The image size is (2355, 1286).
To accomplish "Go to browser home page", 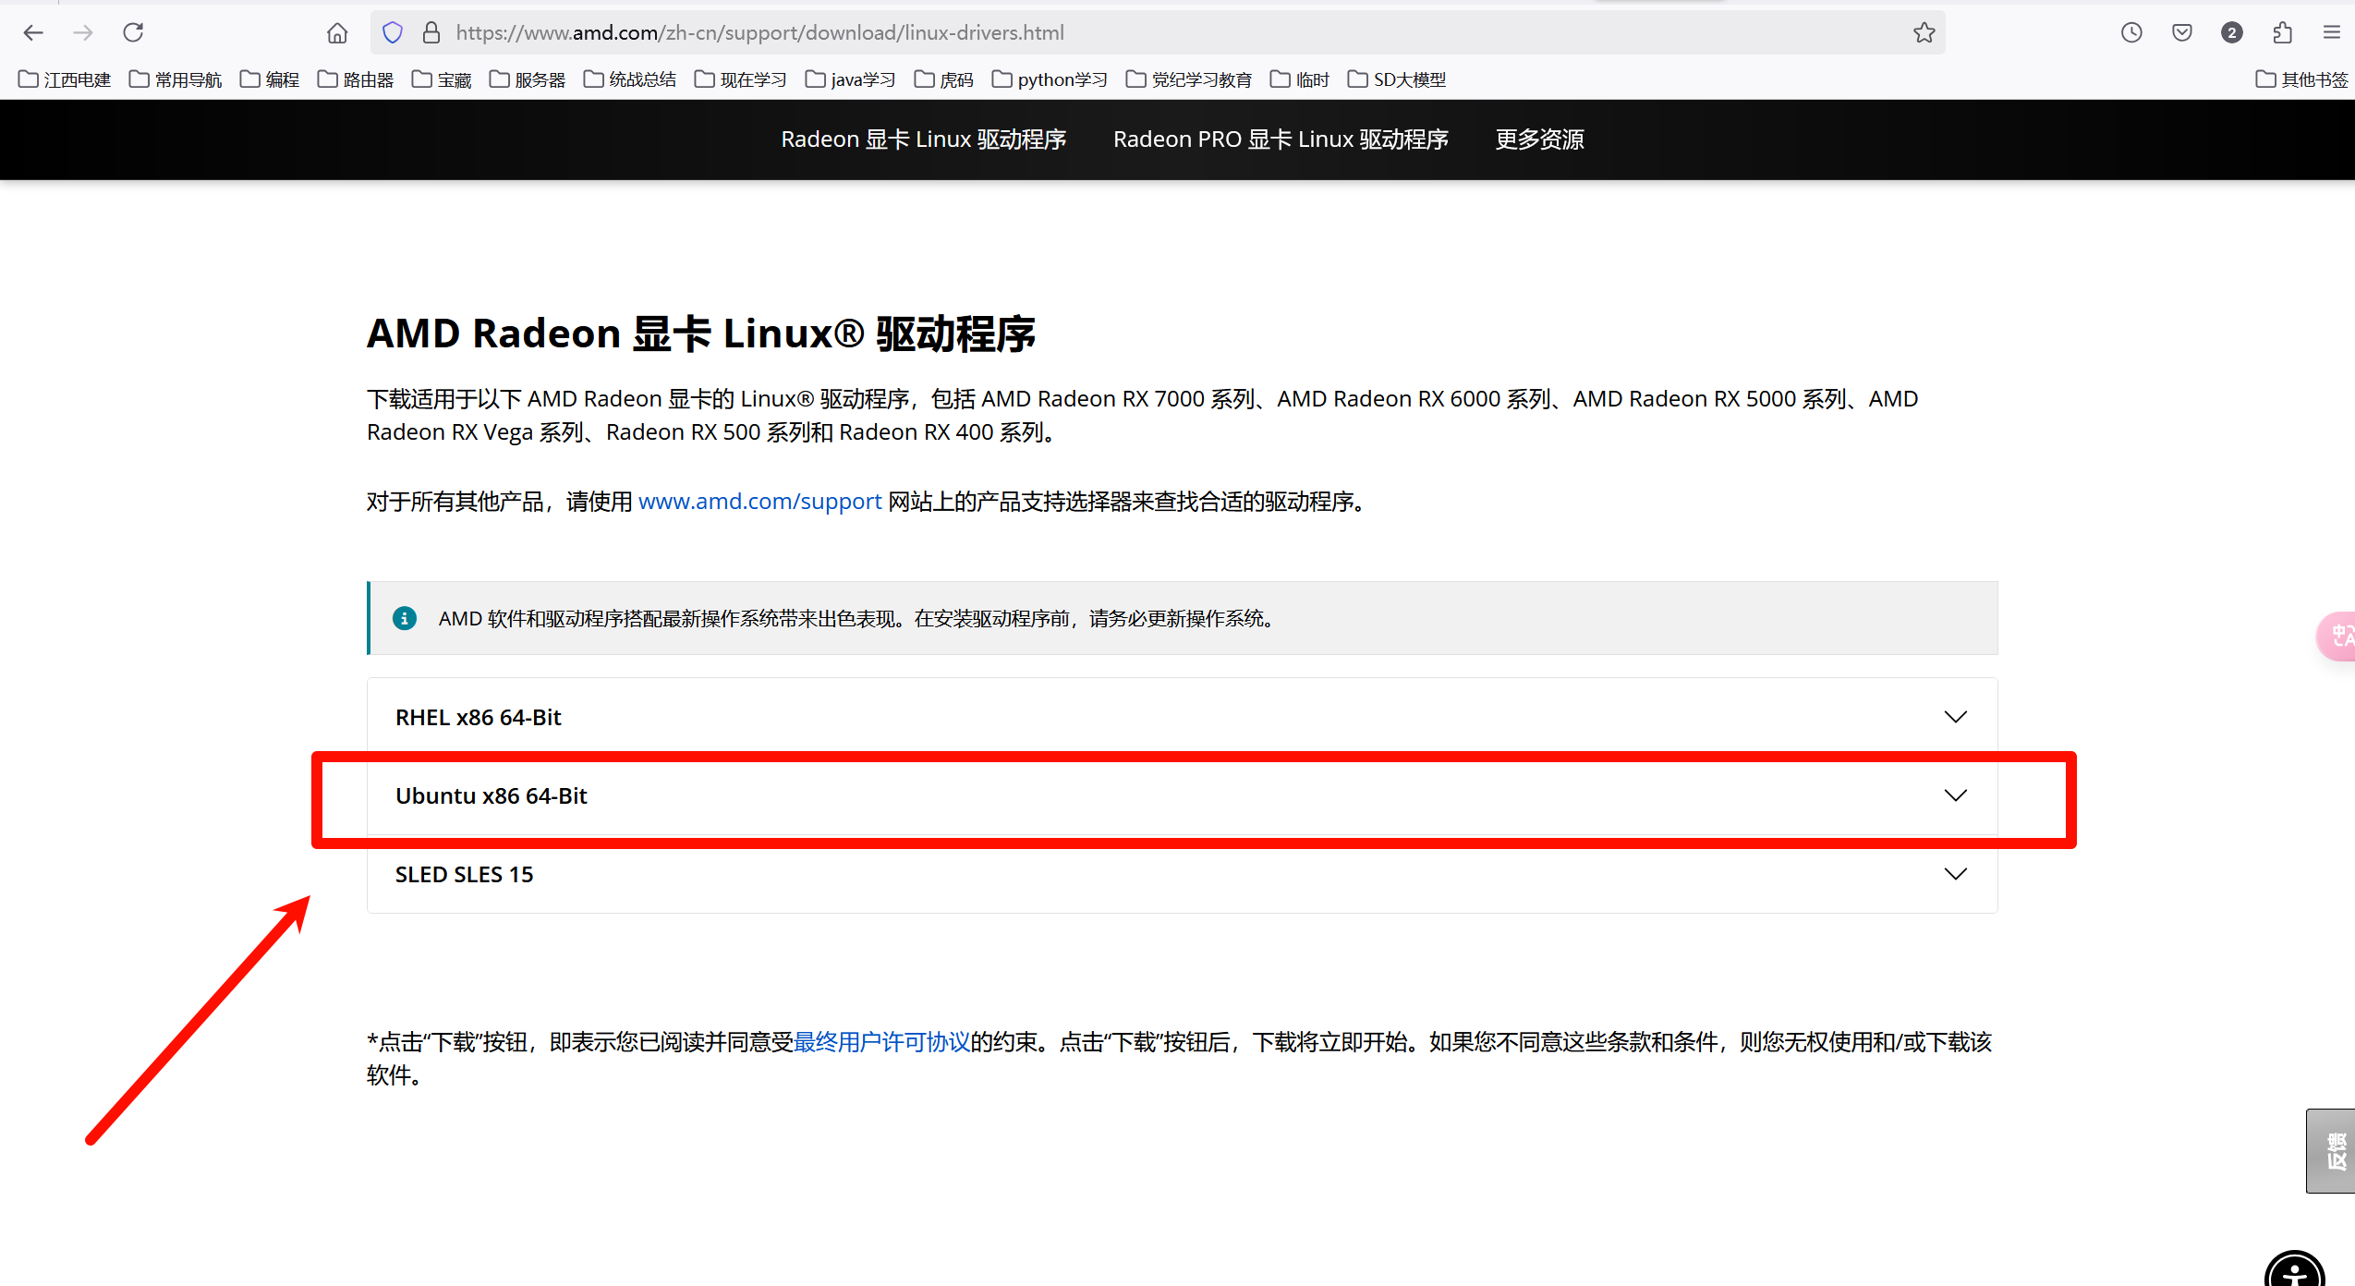I will 337,32.
